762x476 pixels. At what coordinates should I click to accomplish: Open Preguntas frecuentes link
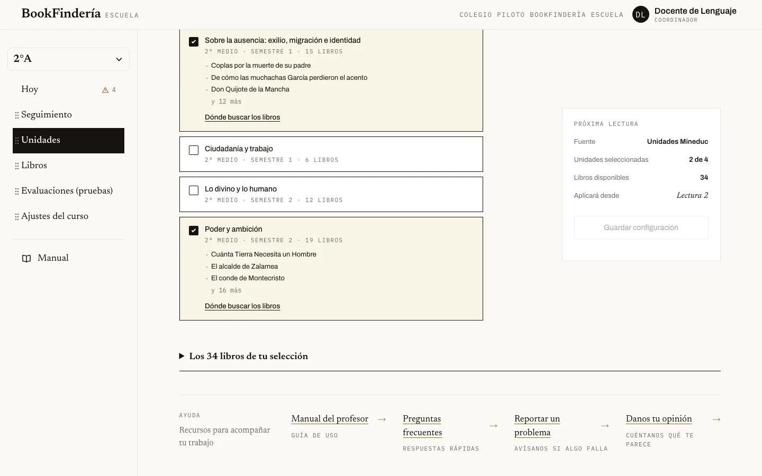coord(422,426)
